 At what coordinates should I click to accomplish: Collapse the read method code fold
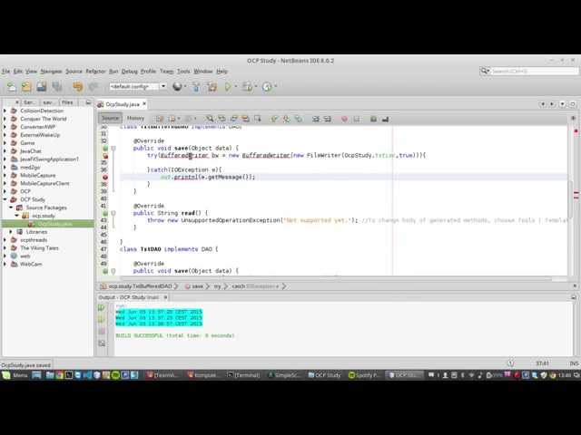113,214
